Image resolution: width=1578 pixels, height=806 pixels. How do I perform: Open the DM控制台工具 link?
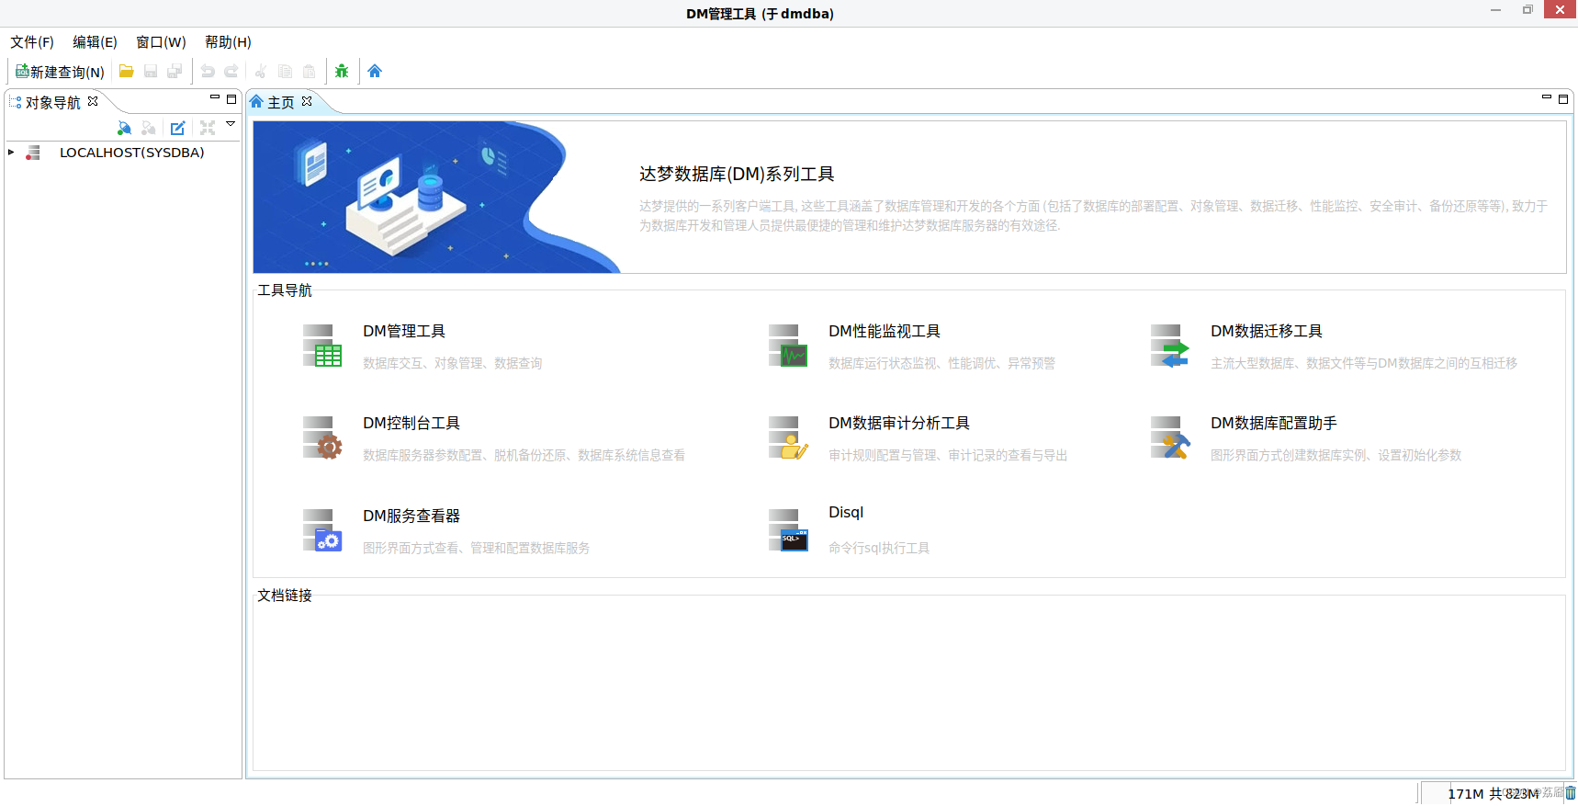411,423
